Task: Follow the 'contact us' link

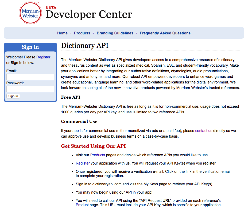Action: coord(204,131)
